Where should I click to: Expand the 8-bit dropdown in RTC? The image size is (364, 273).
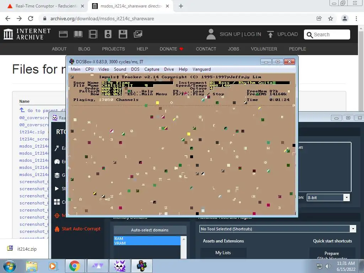click(x=346, y=198)
